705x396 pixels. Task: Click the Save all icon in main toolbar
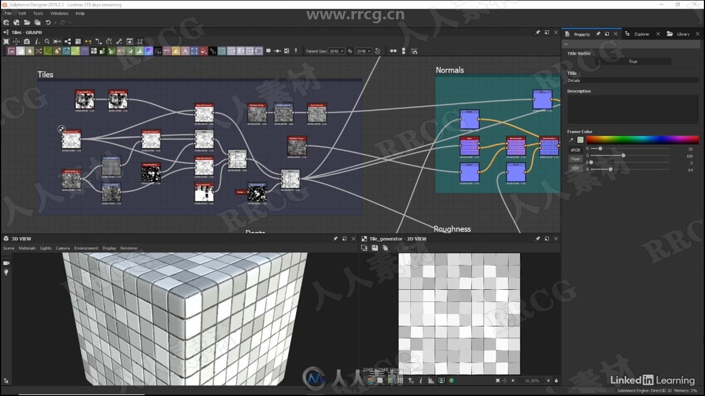[x=37, y=23]
